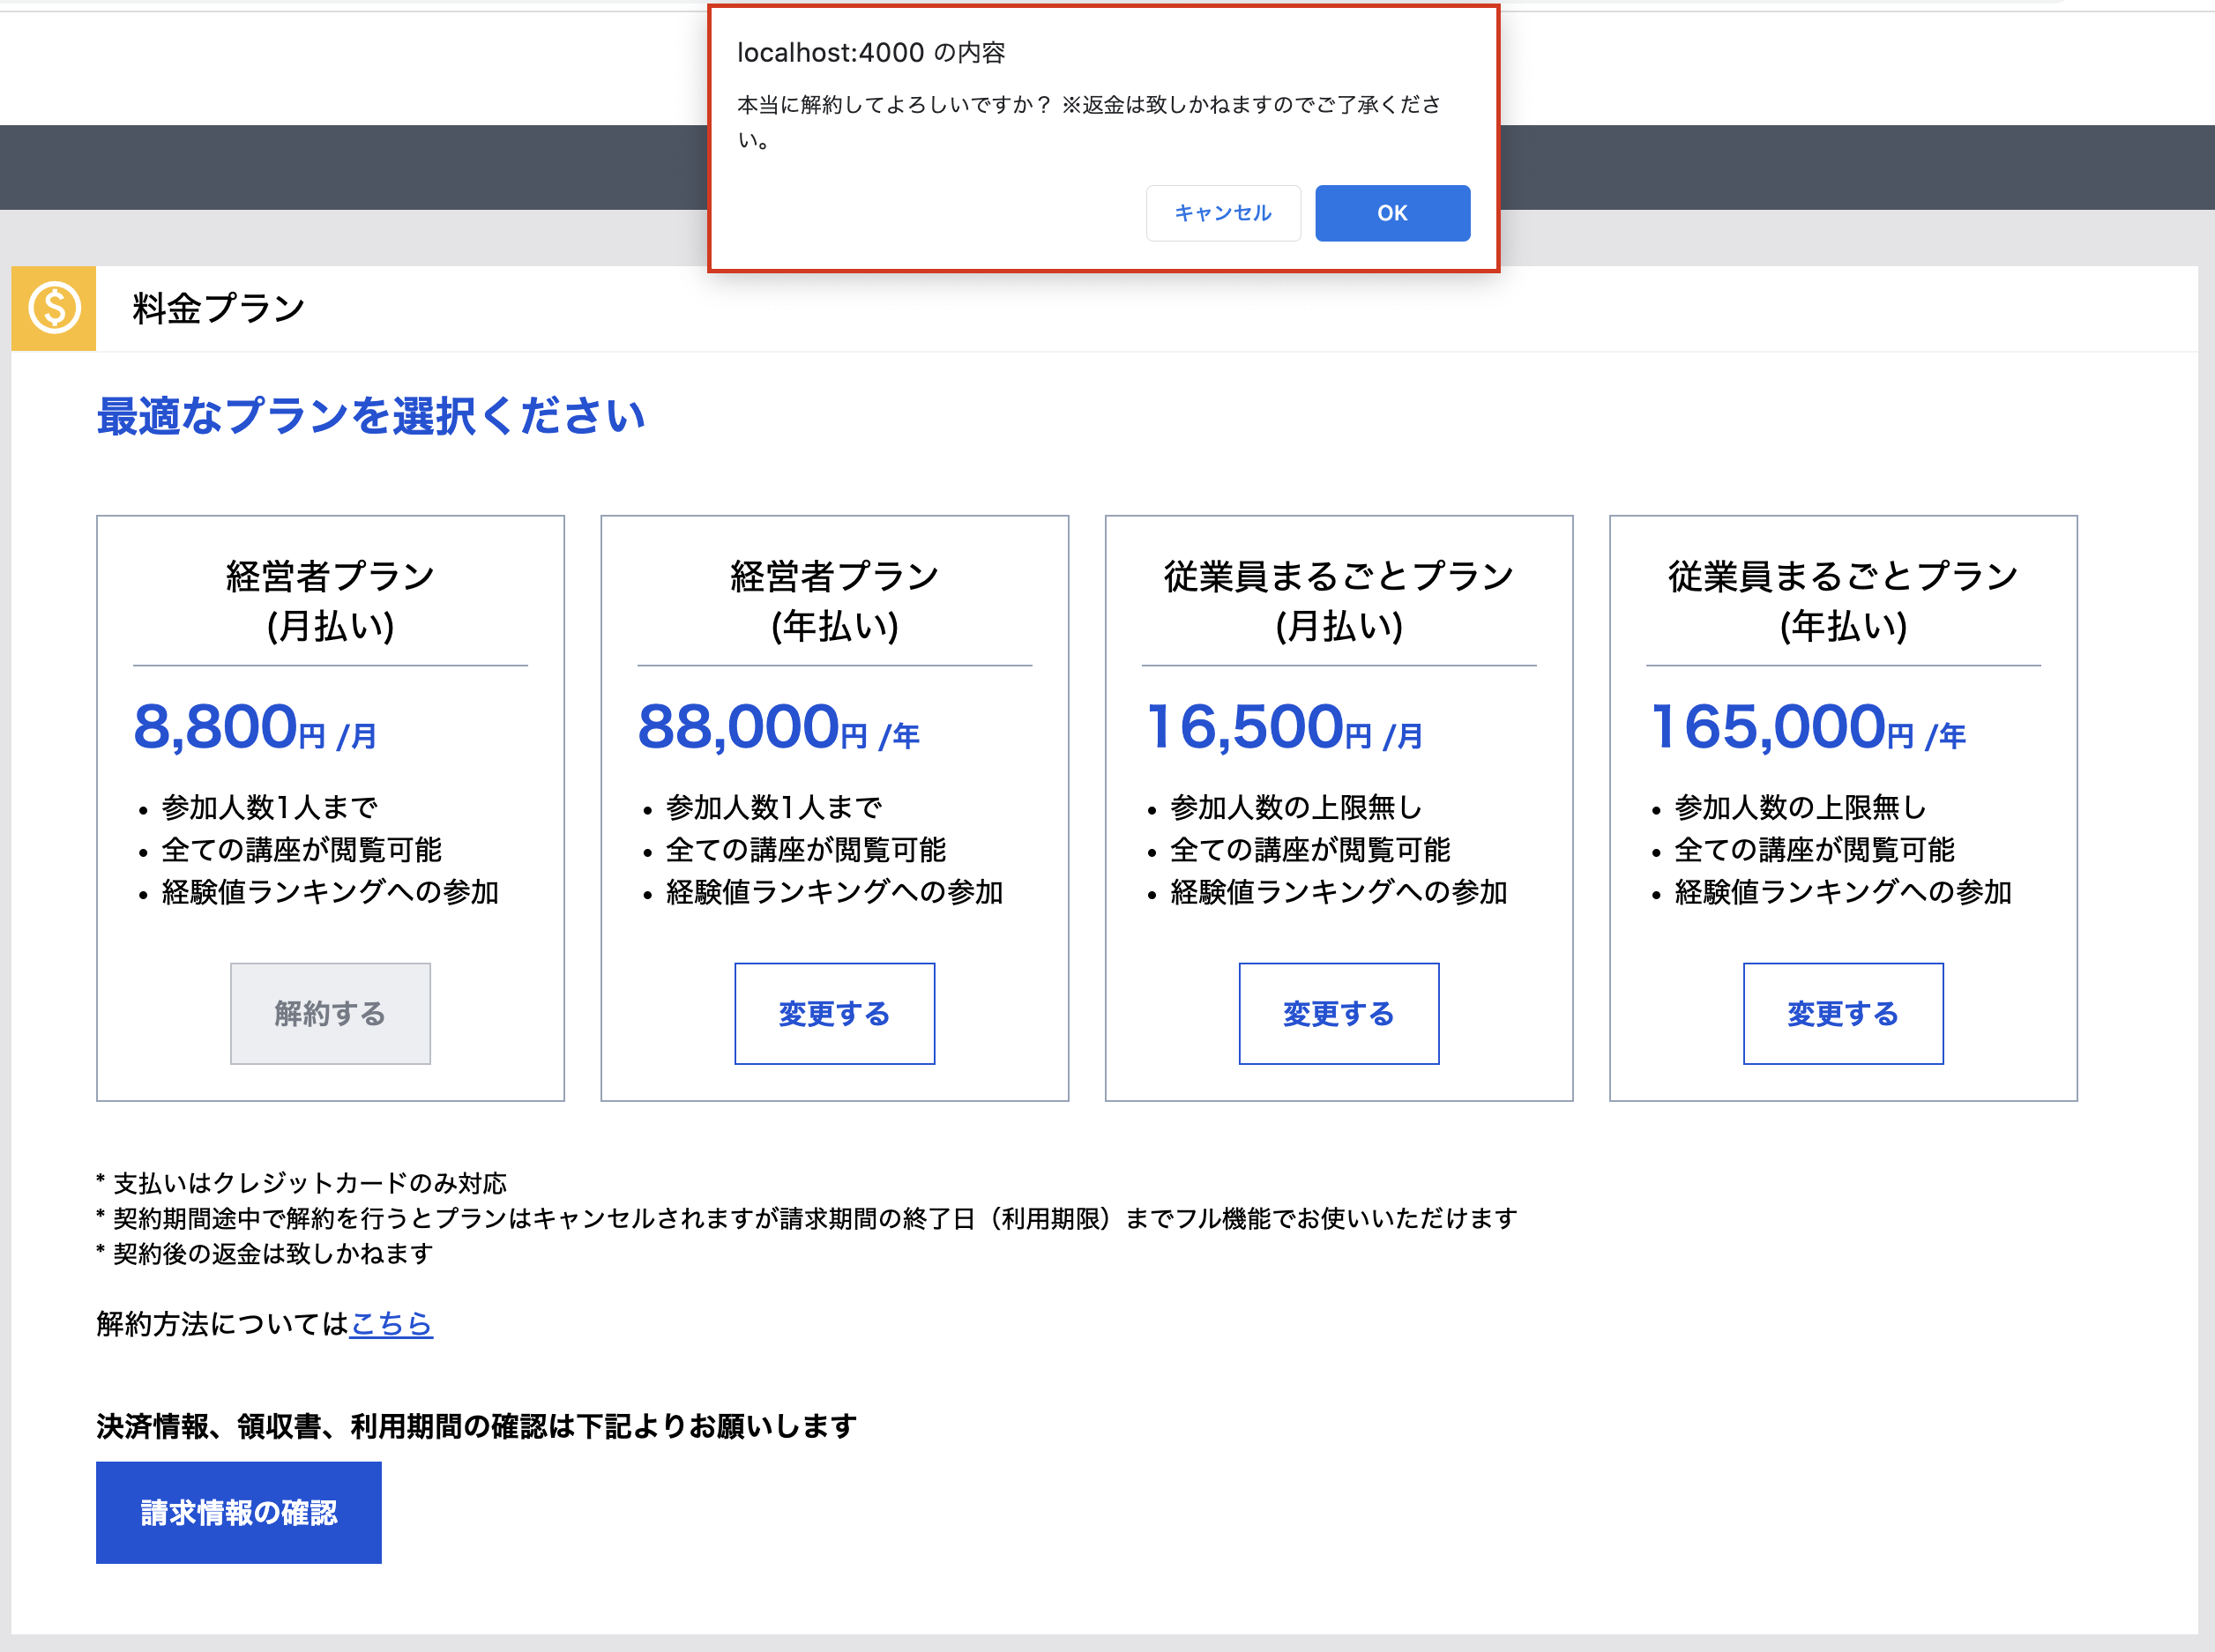
Task: Click the yellow dollar coin icon
Action: pyautogui.click(x=54, y=308)
